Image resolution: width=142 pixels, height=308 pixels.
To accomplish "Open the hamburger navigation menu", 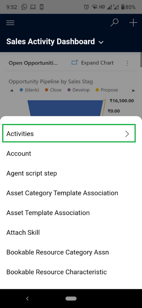I will (10, 23).
